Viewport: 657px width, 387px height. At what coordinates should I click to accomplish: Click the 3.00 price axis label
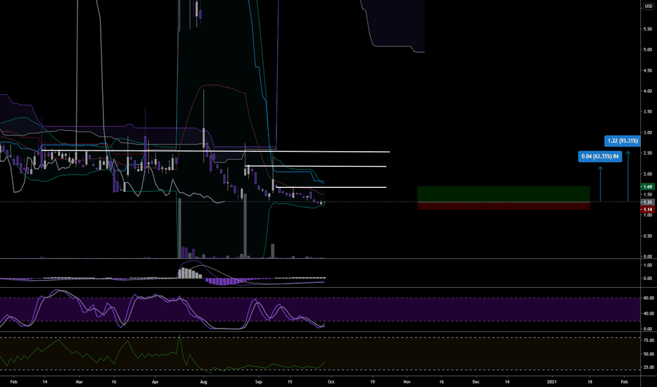tap(647, 132)
